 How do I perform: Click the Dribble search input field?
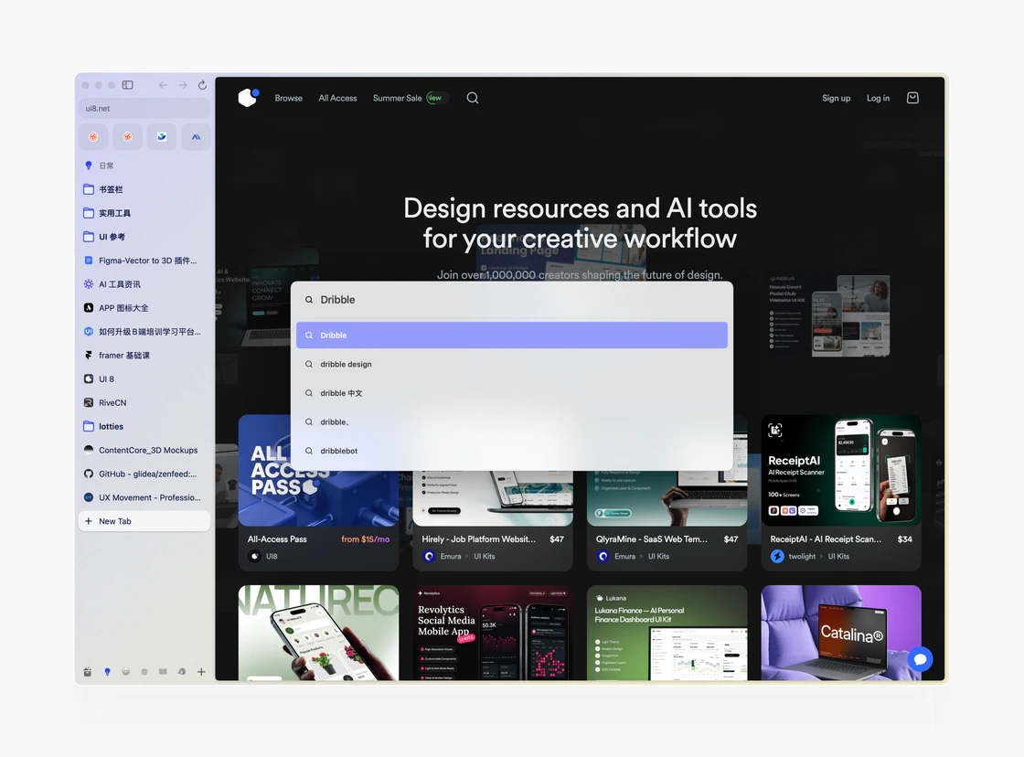(x=512, y=300)
